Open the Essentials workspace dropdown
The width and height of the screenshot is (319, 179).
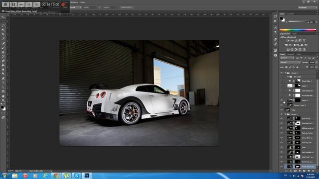[x=307, y=7]
